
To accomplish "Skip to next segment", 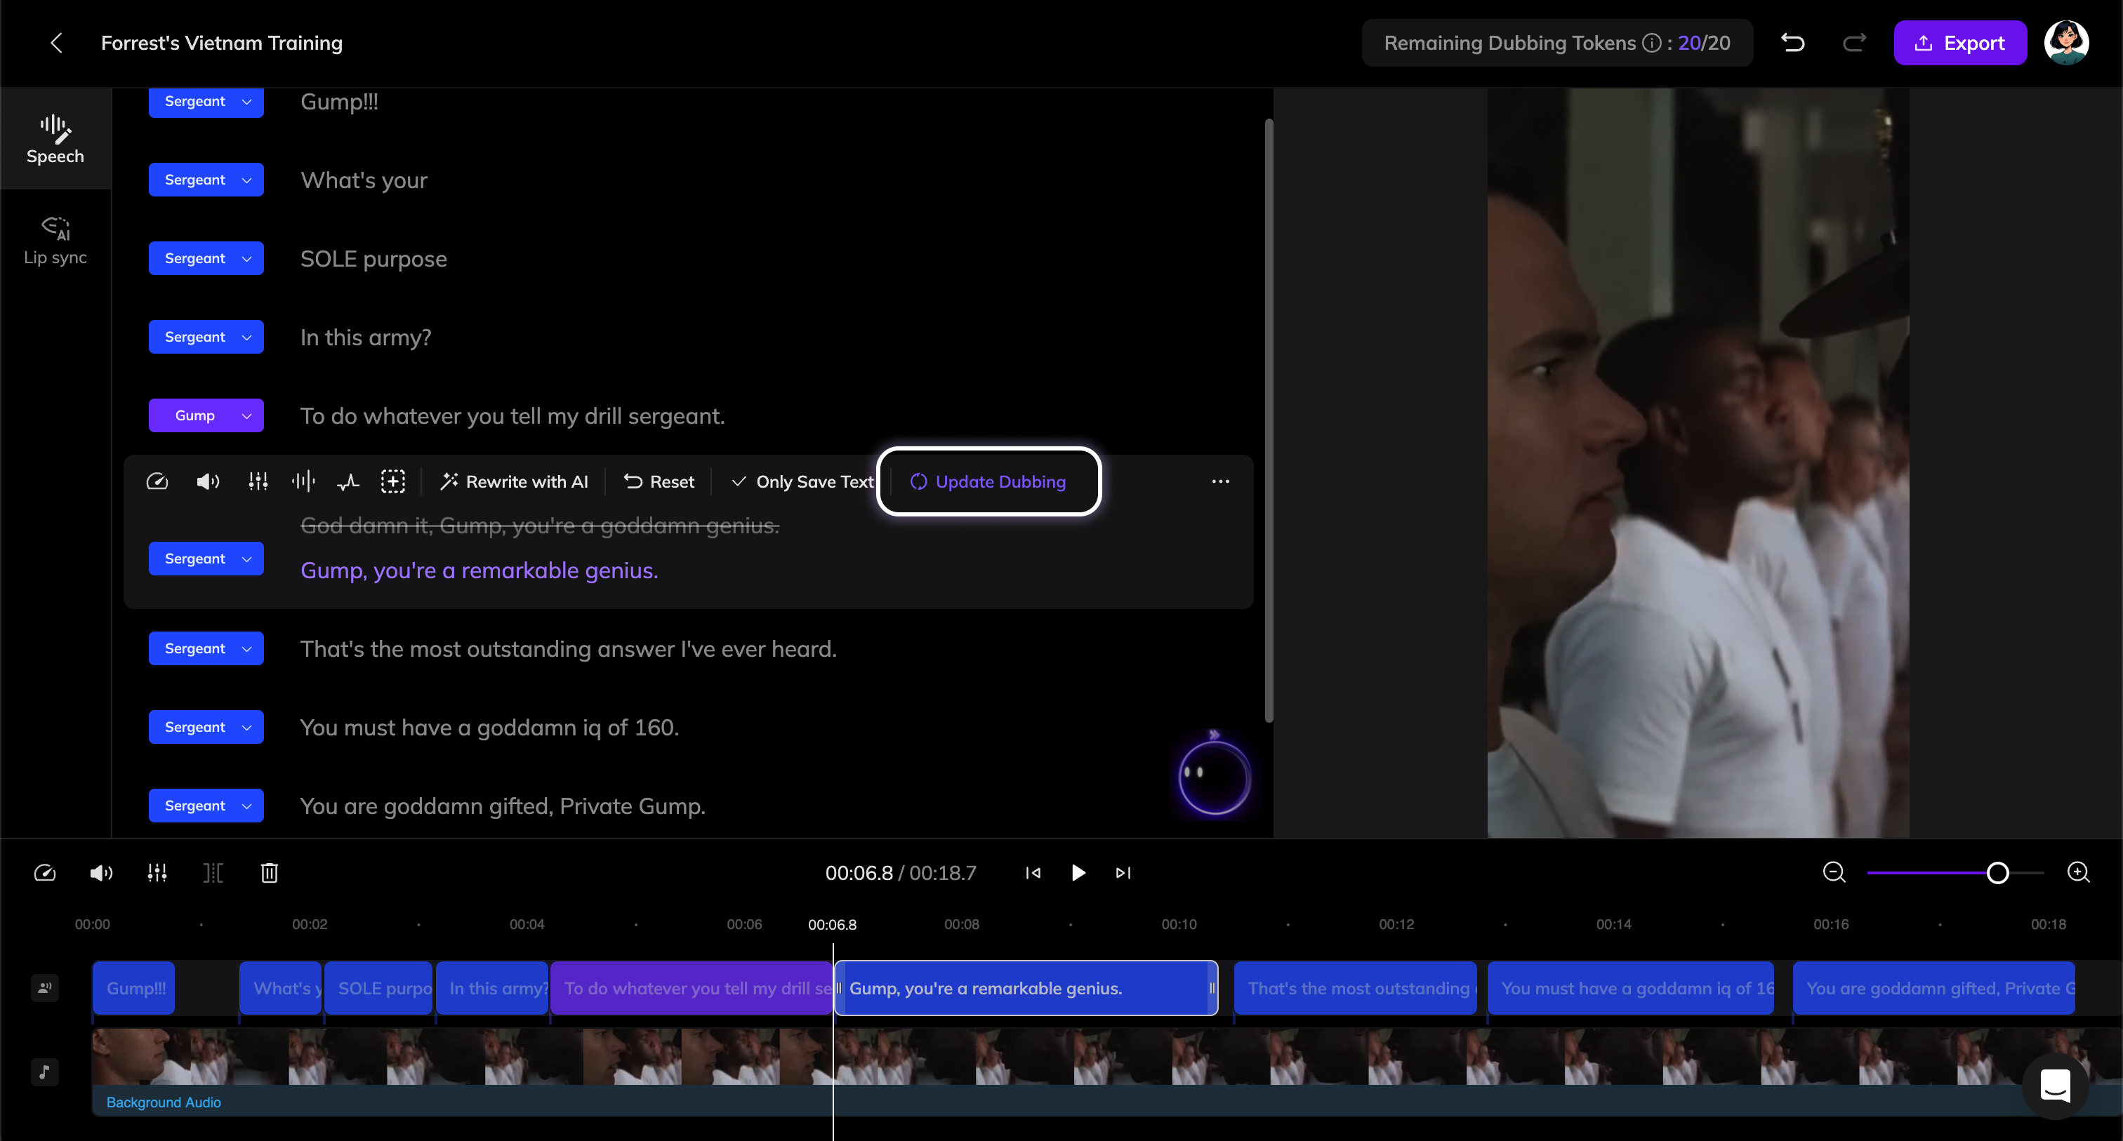I will [x=1123, y=872].
